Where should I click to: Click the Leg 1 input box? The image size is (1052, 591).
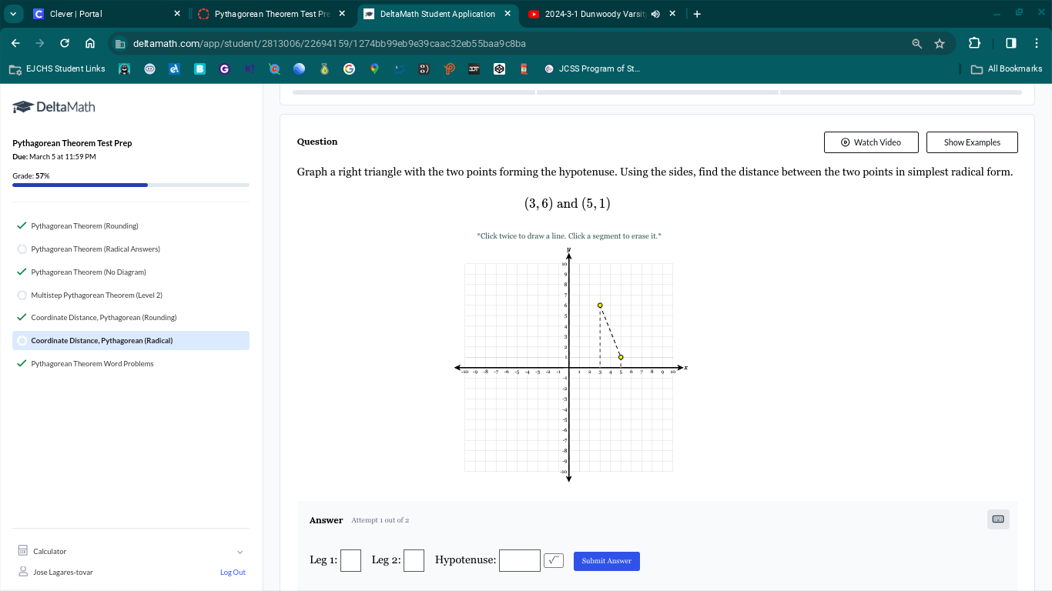point(350,561)
